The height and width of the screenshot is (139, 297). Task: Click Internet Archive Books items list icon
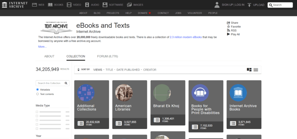pyautogui.click(x=233, y=123)
